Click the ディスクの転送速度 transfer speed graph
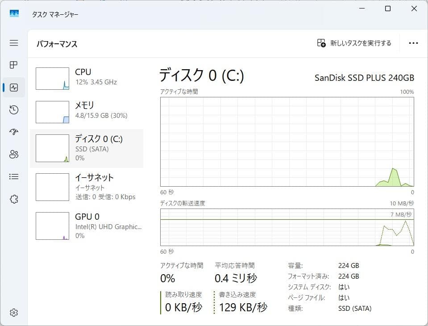Image resolution: width=428 pixels, height=326 pixels. click(x=288, y=228)
